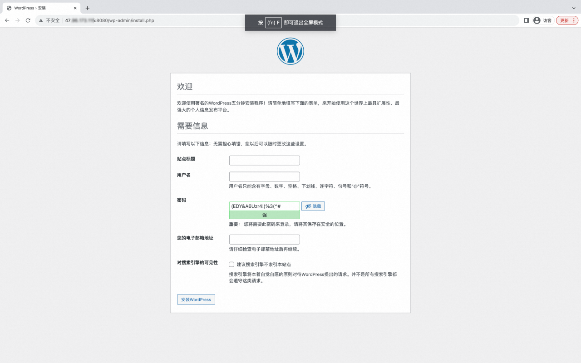
Task: Open the Chrome three-dot menu
Action: (574, 20)
